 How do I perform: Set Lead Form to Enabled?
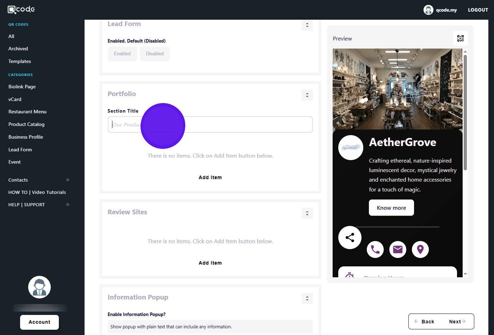pos(122,54)
